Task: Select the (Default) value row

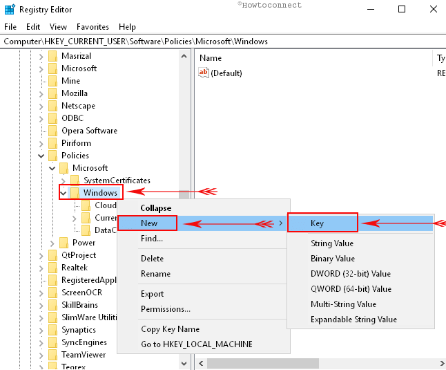Action: click(226, 73)
